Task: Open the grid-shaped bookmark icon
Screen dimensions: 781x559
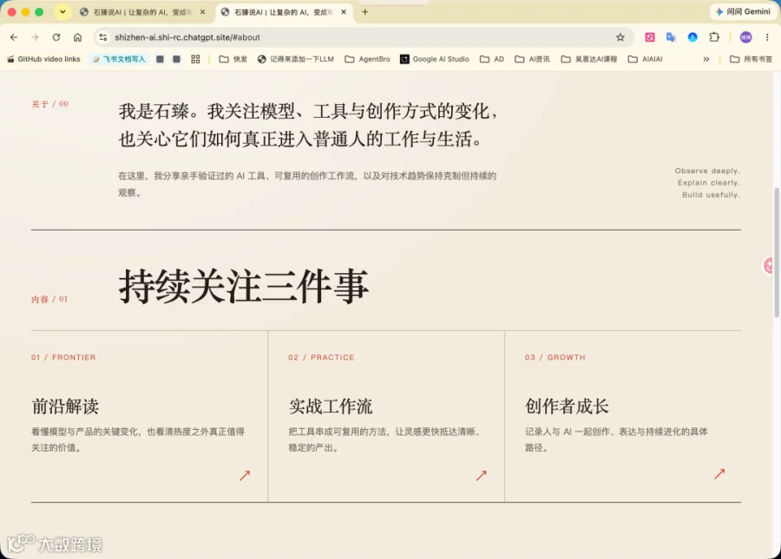Action: click(195, 59)
